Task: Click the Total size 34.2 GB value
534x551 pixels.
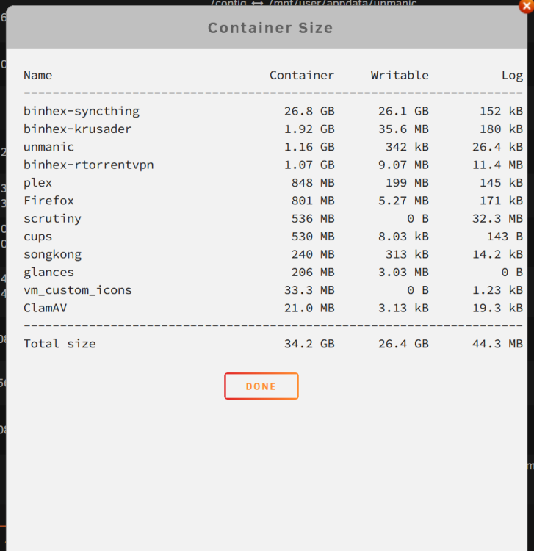Action: pyautogui.click(x=309, y=344)
